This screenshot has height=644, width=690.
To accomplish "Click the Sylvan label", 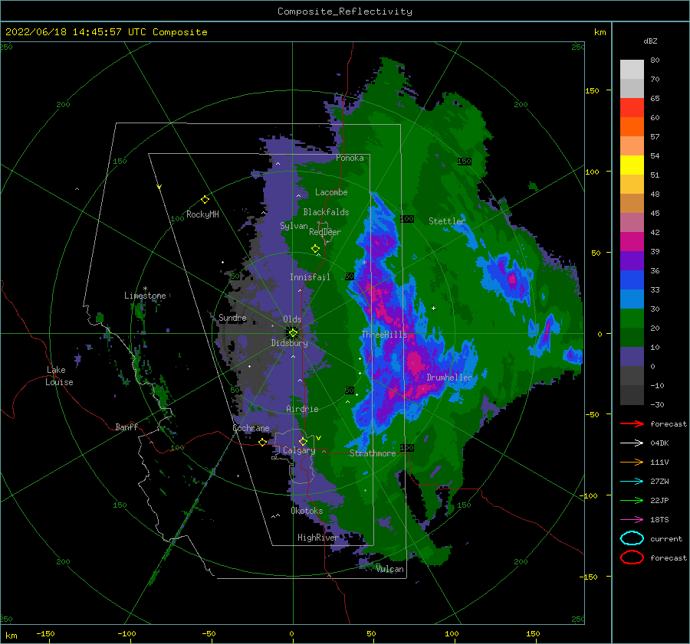I will point(294,226).
